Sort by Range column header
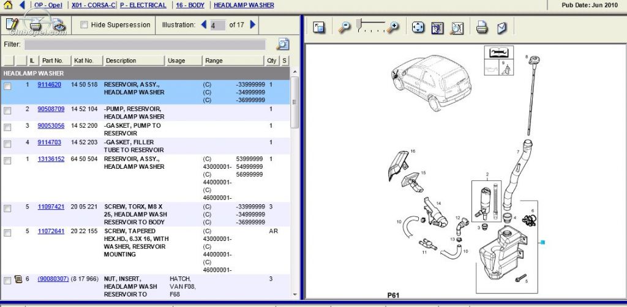 click(x=233, y=61)
